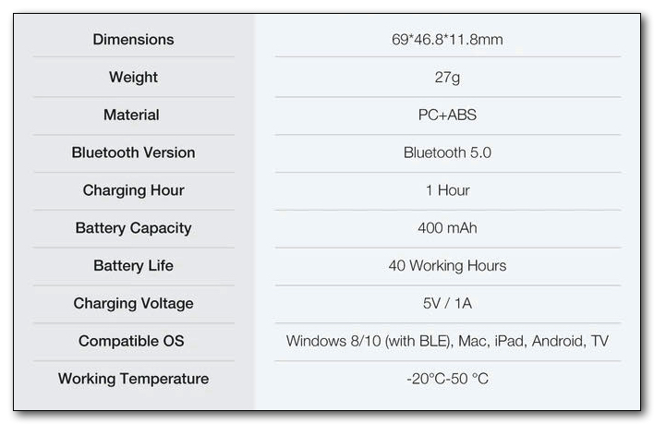Select the 400 mAh value

447,228
